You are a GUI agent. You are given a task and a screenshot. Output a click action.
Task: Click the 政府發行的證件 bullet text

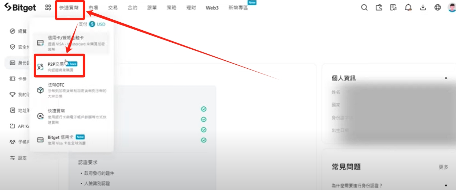click(x=99, y=173)
